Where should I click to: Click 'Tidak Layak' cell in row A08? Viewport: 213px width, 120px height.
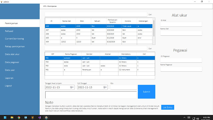(x=129, y=26)
